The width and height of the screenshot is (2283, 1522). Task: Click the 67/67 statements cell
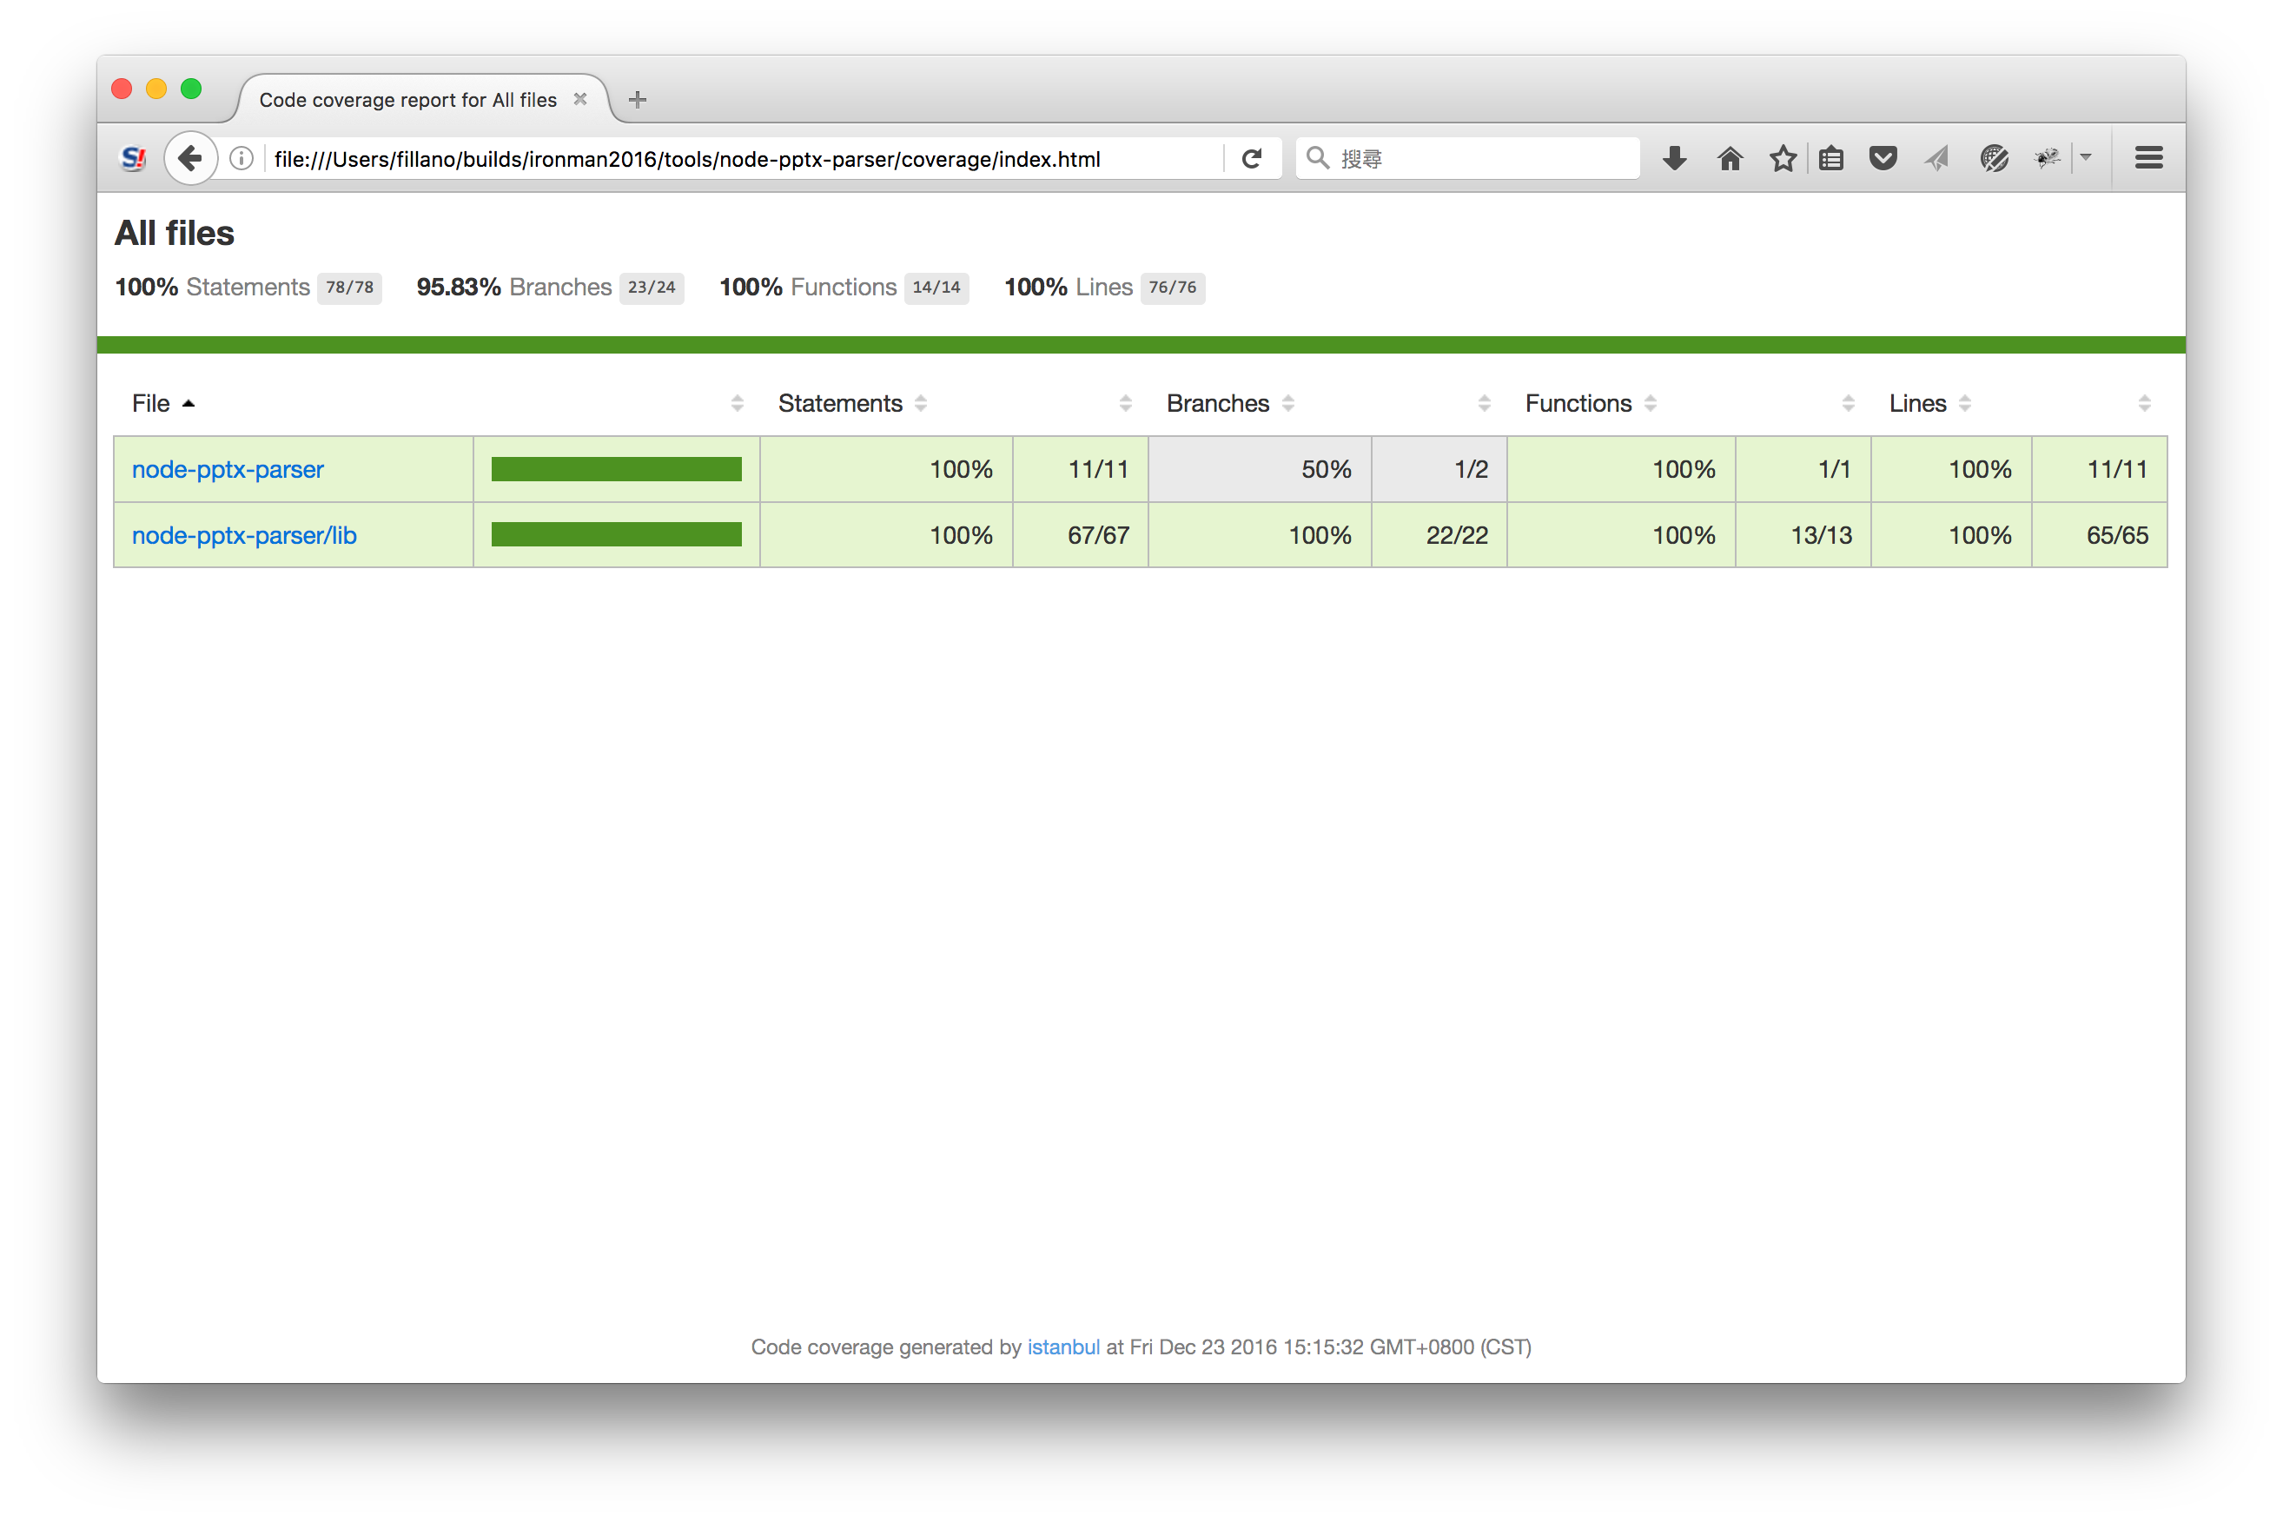[x=1081, y=535]
